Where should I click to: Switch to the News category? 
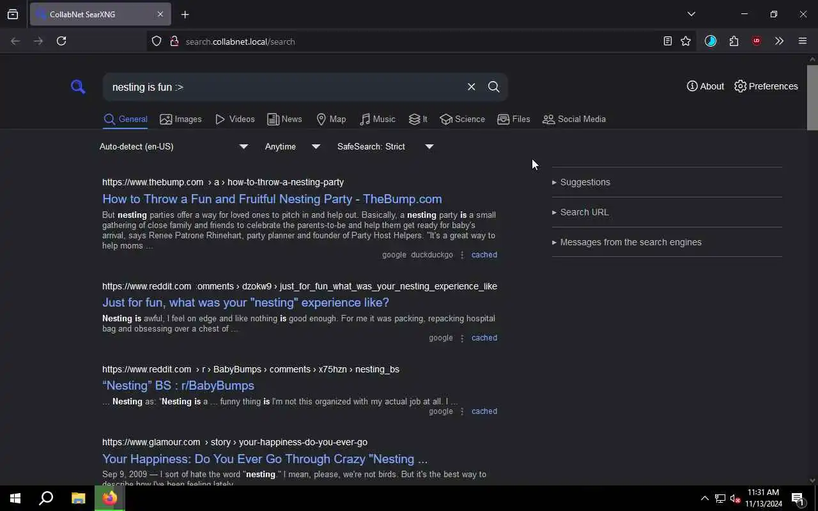coord(284,119)
